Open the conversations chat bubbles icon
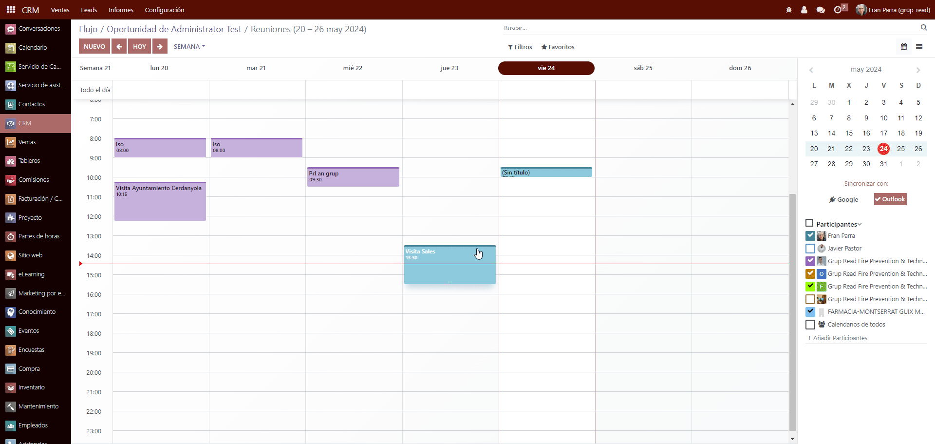Viewport: 935px width, 444px height. [x=821, y=10]
